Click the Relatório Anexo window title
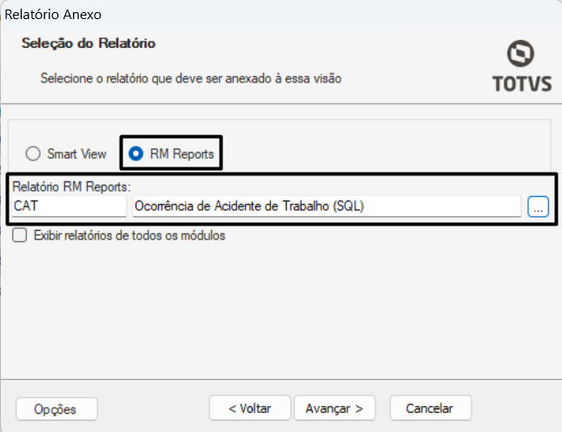 [x=53, y=15]
